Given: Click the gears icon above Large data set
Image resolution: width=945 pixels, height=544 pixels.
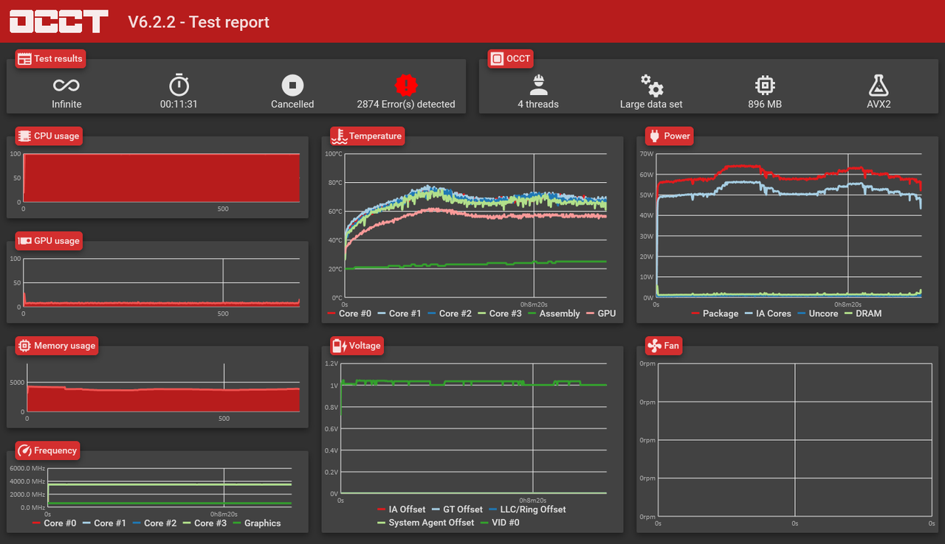Looking at the screenshot, I should (651, 85).
